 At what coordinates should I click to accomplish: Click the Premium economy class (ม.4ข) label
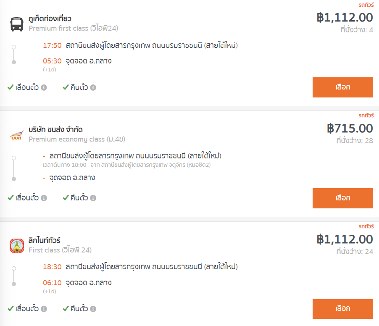77,139
